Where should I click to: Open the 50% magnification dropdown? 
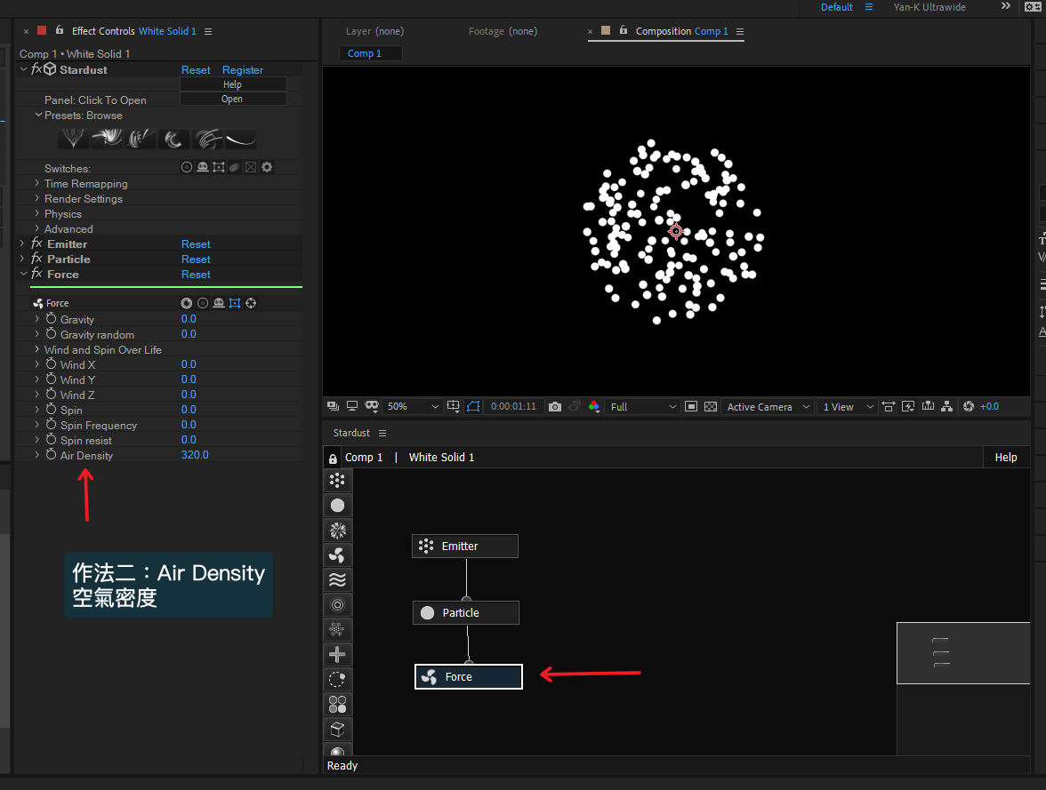coord(414,407)
